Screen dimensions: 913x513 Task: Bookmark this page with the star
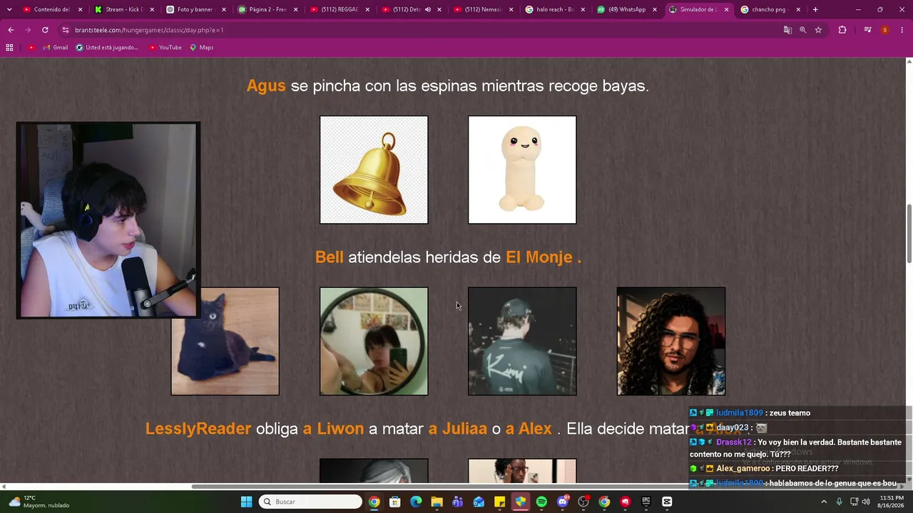pyautogui.click(x=818, y=30)
